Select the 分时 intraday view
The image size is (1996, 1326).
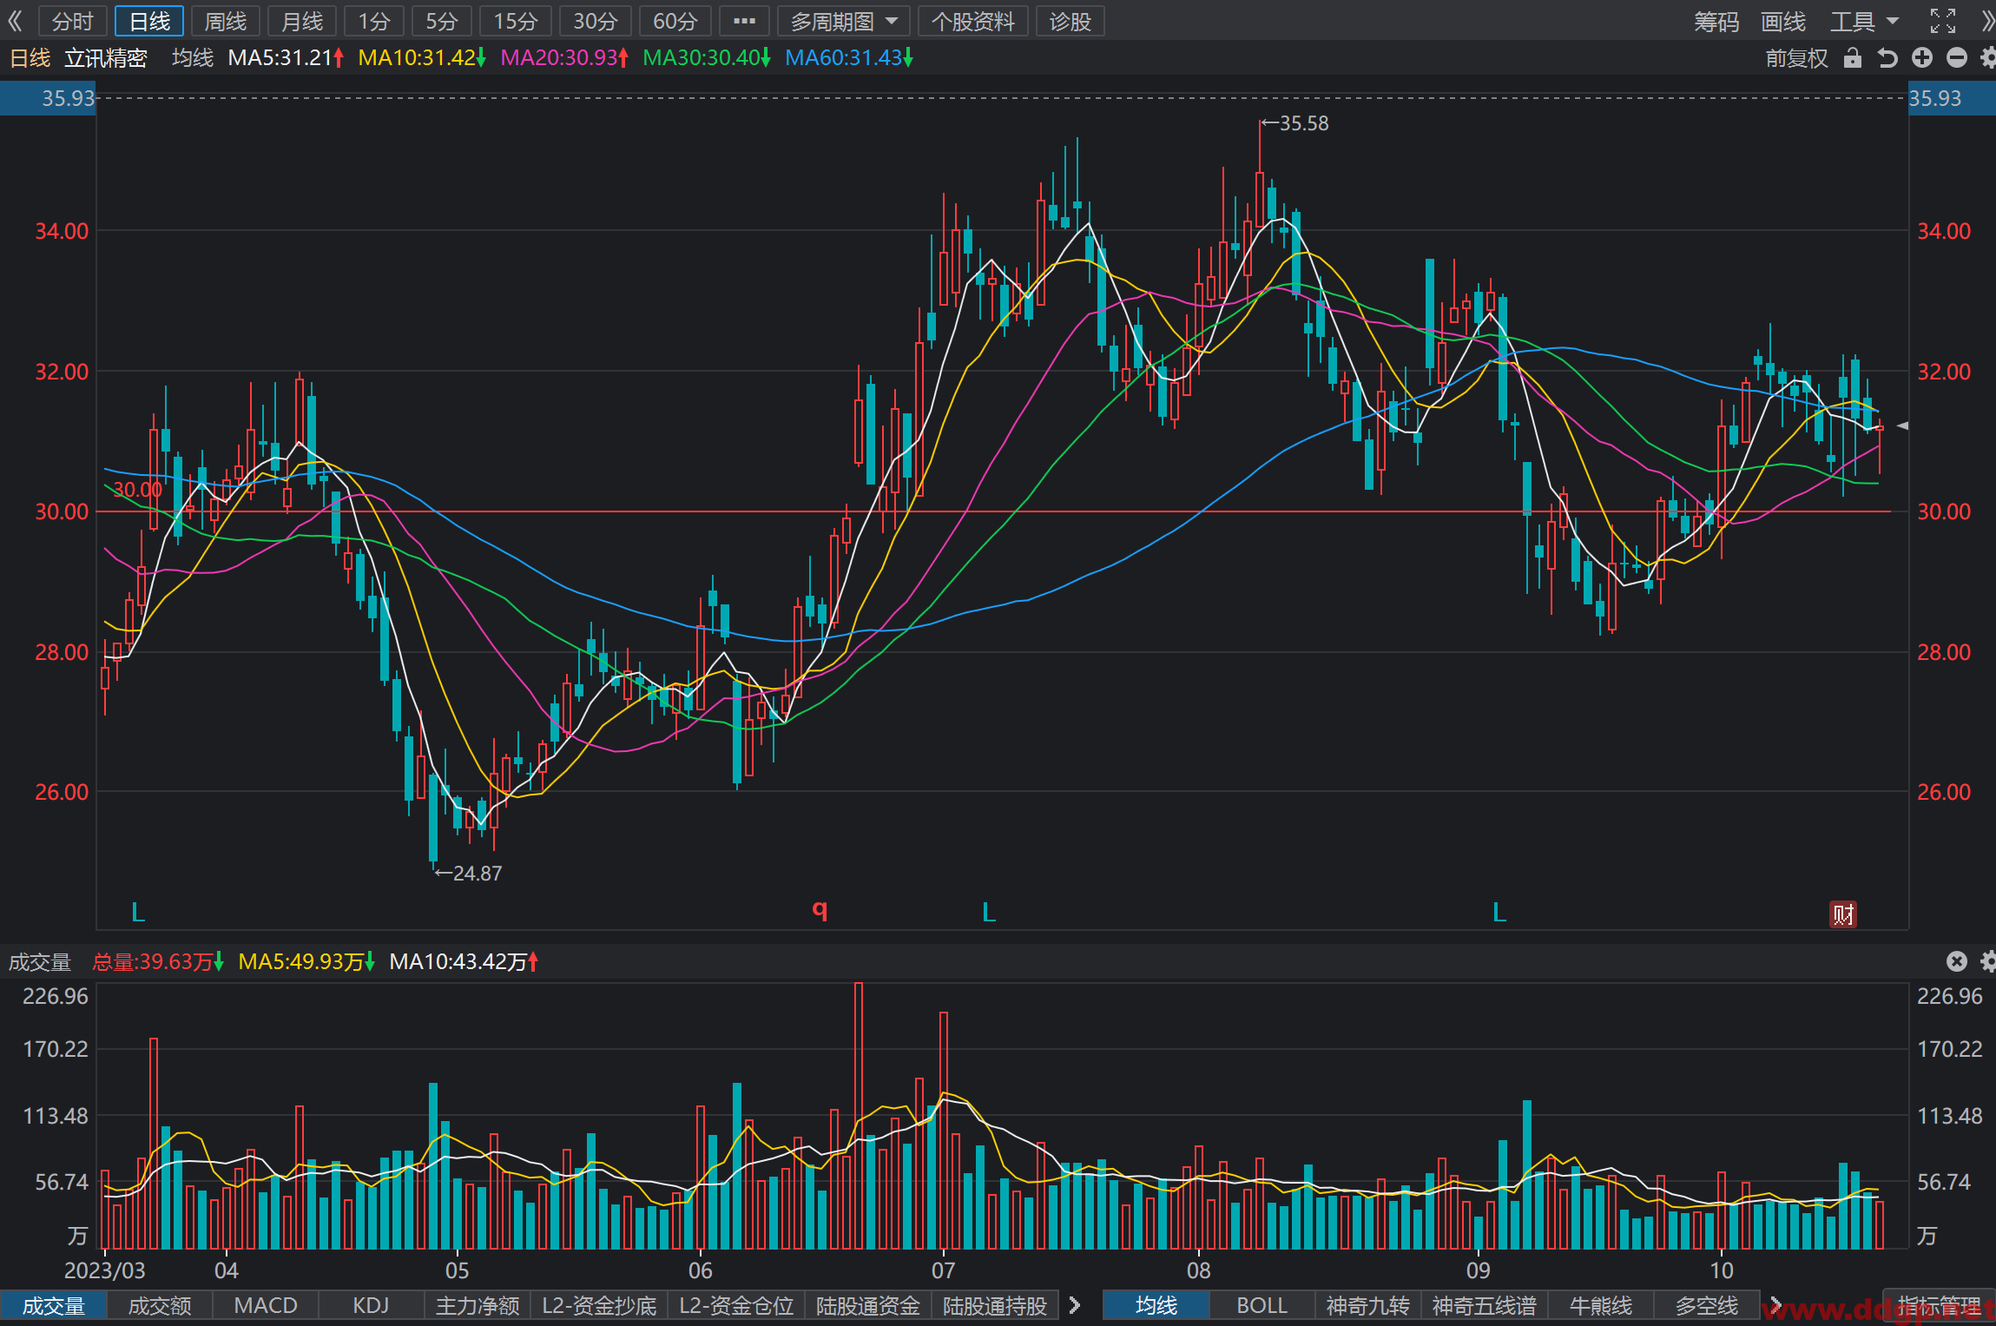pos(73,21)
